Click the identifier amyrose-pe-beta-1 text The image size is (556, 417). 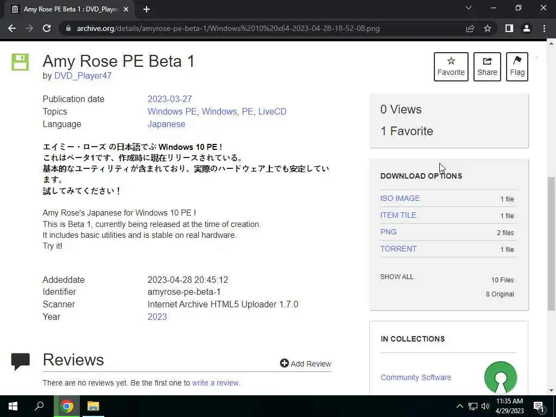click(184, 292)
